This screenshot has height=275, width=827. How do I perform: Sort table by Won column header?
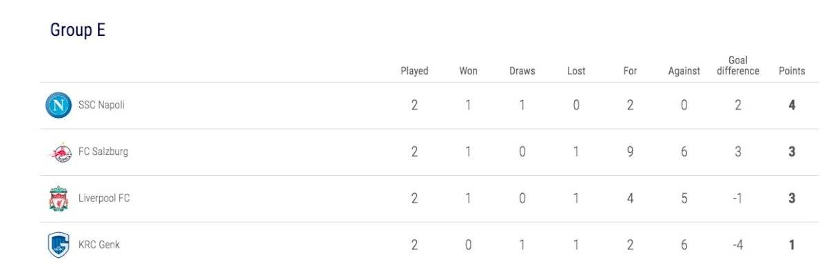[x=468, y=71]
